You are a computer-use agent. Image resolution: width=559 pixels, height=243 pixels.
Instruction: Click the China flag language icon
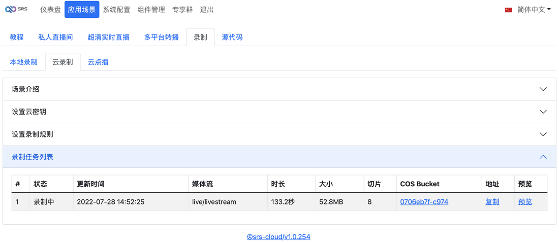pos(508,10)
